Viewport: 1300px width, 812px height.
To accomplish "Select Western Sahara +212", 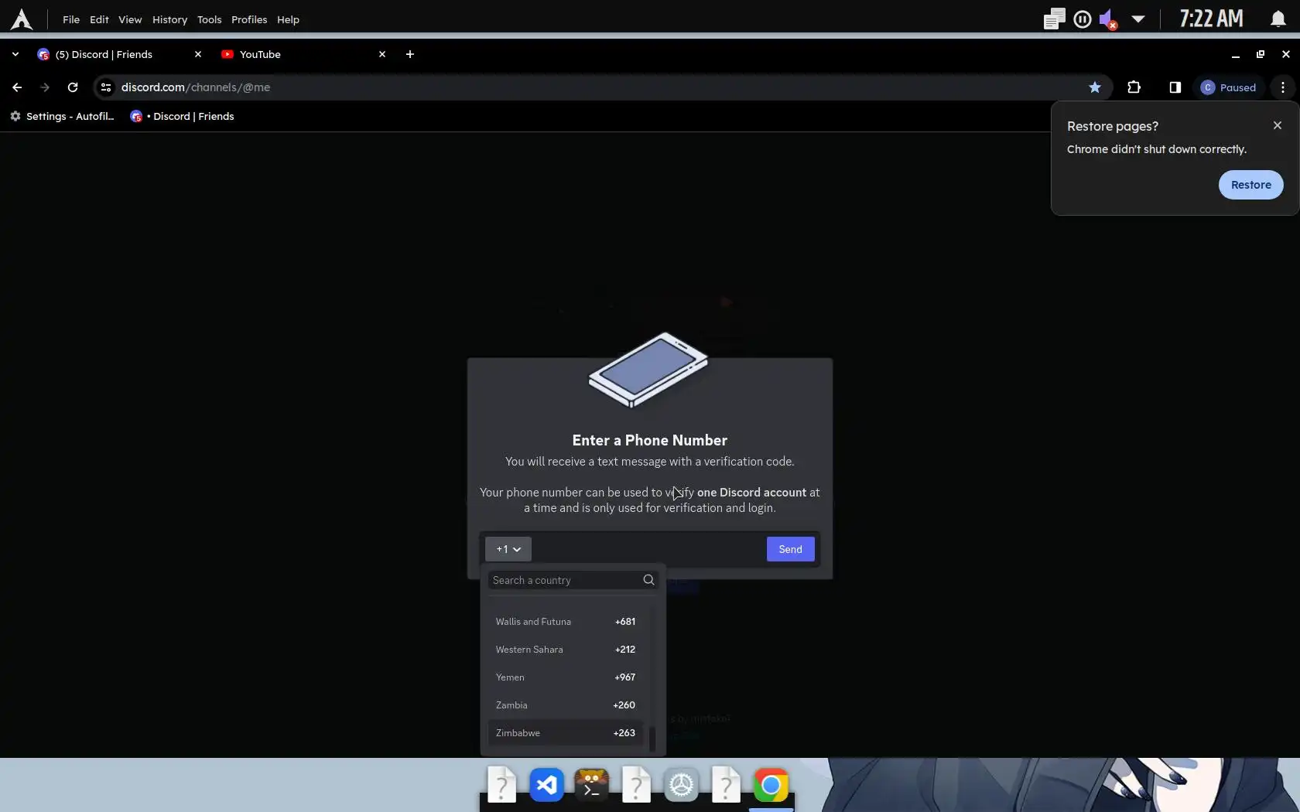I will [566, 650].
